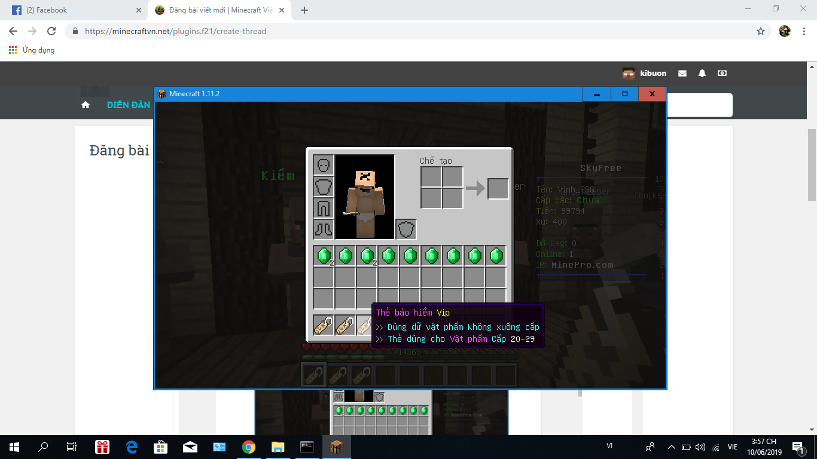Close the Minecraft 1.11.2 window
This screenshot has height=459, width=817.
652,94
